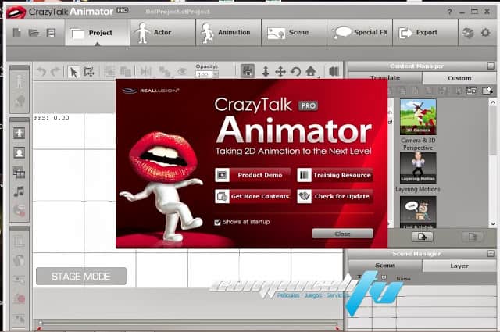The image size is (500, 332).
Task: Click the Undo arrow
Action: tap(41, 71)
